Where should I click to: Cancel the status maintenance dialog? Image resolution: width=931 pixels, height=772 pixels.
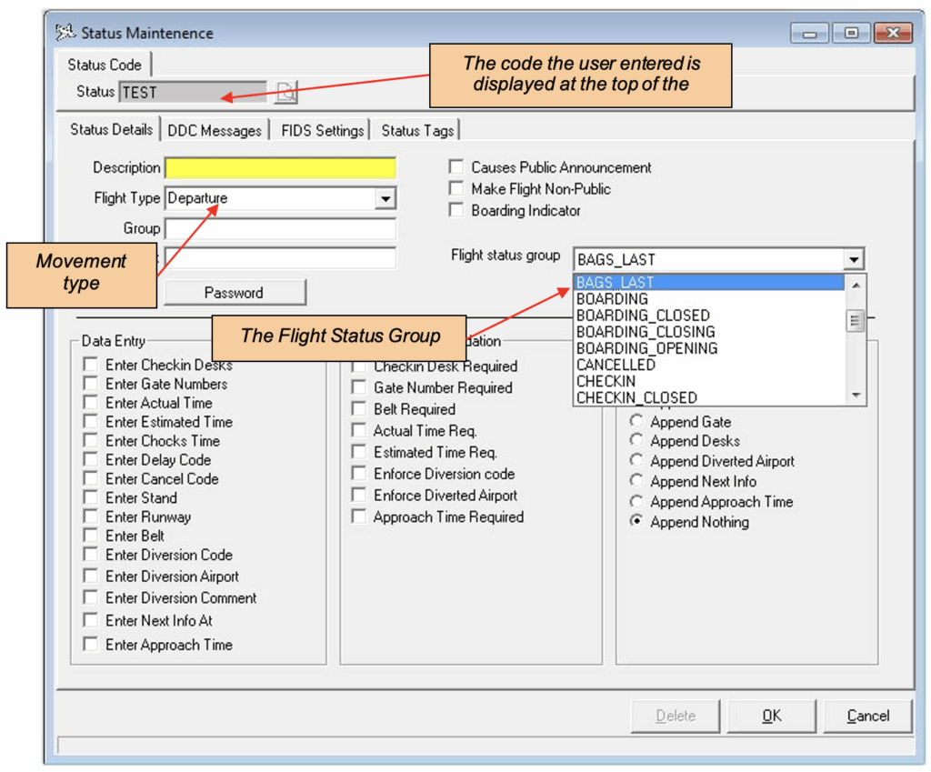click(x=867, y=716)
